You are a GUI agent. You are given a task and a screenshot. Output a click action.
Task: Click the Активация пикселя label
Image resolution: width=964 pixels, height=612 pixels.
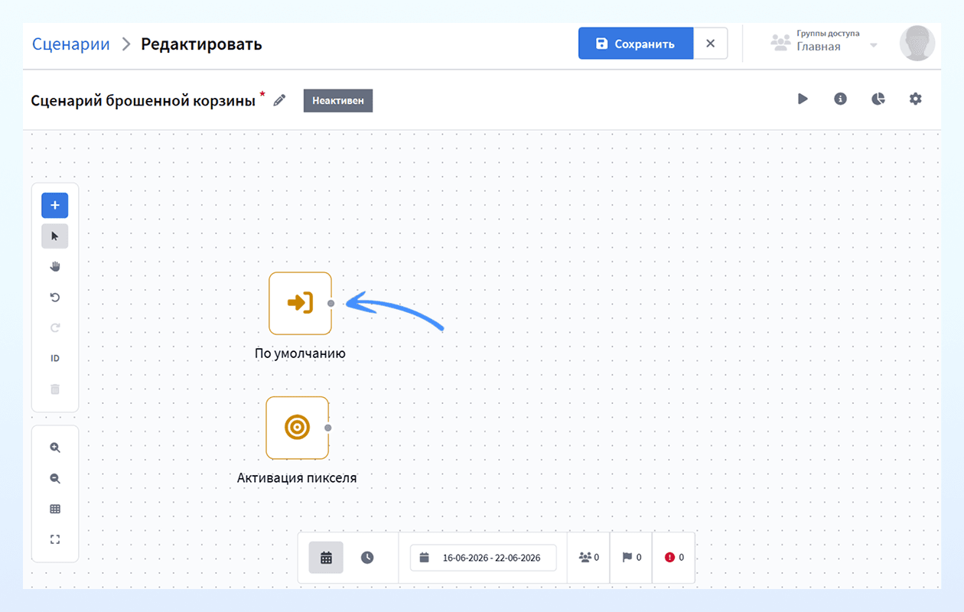pyautogui.click(x=297, y=477)
